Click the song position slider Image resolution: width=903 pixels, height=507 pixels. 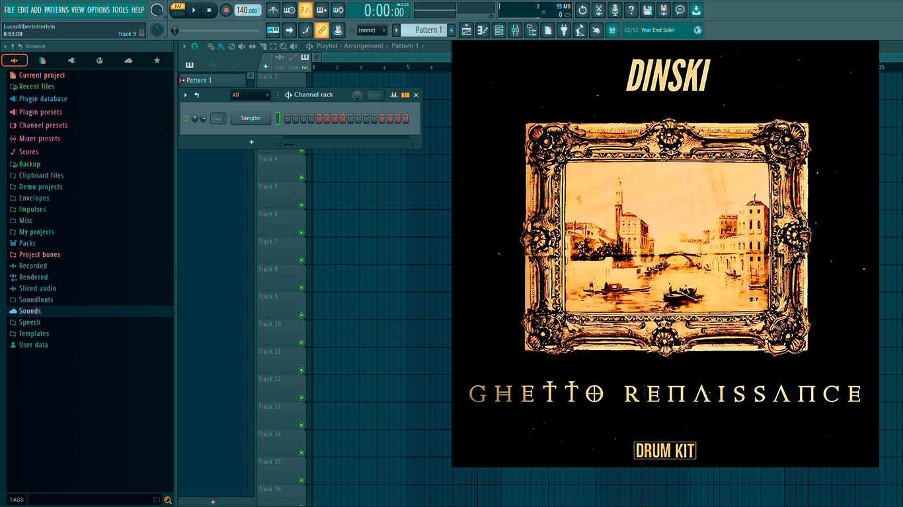click(217, 30)
